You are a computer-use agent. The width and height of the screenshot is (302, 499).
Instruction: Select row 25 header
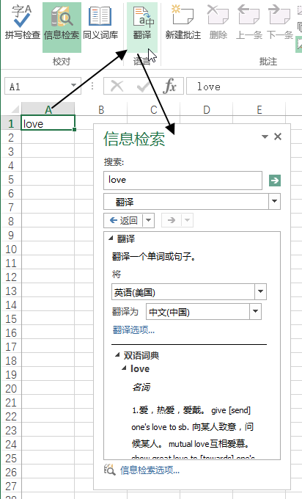11,458
